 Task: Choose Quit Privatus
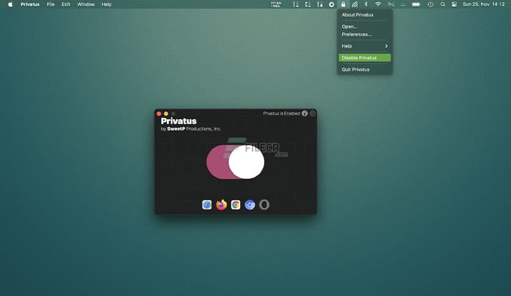click(365, 70)
